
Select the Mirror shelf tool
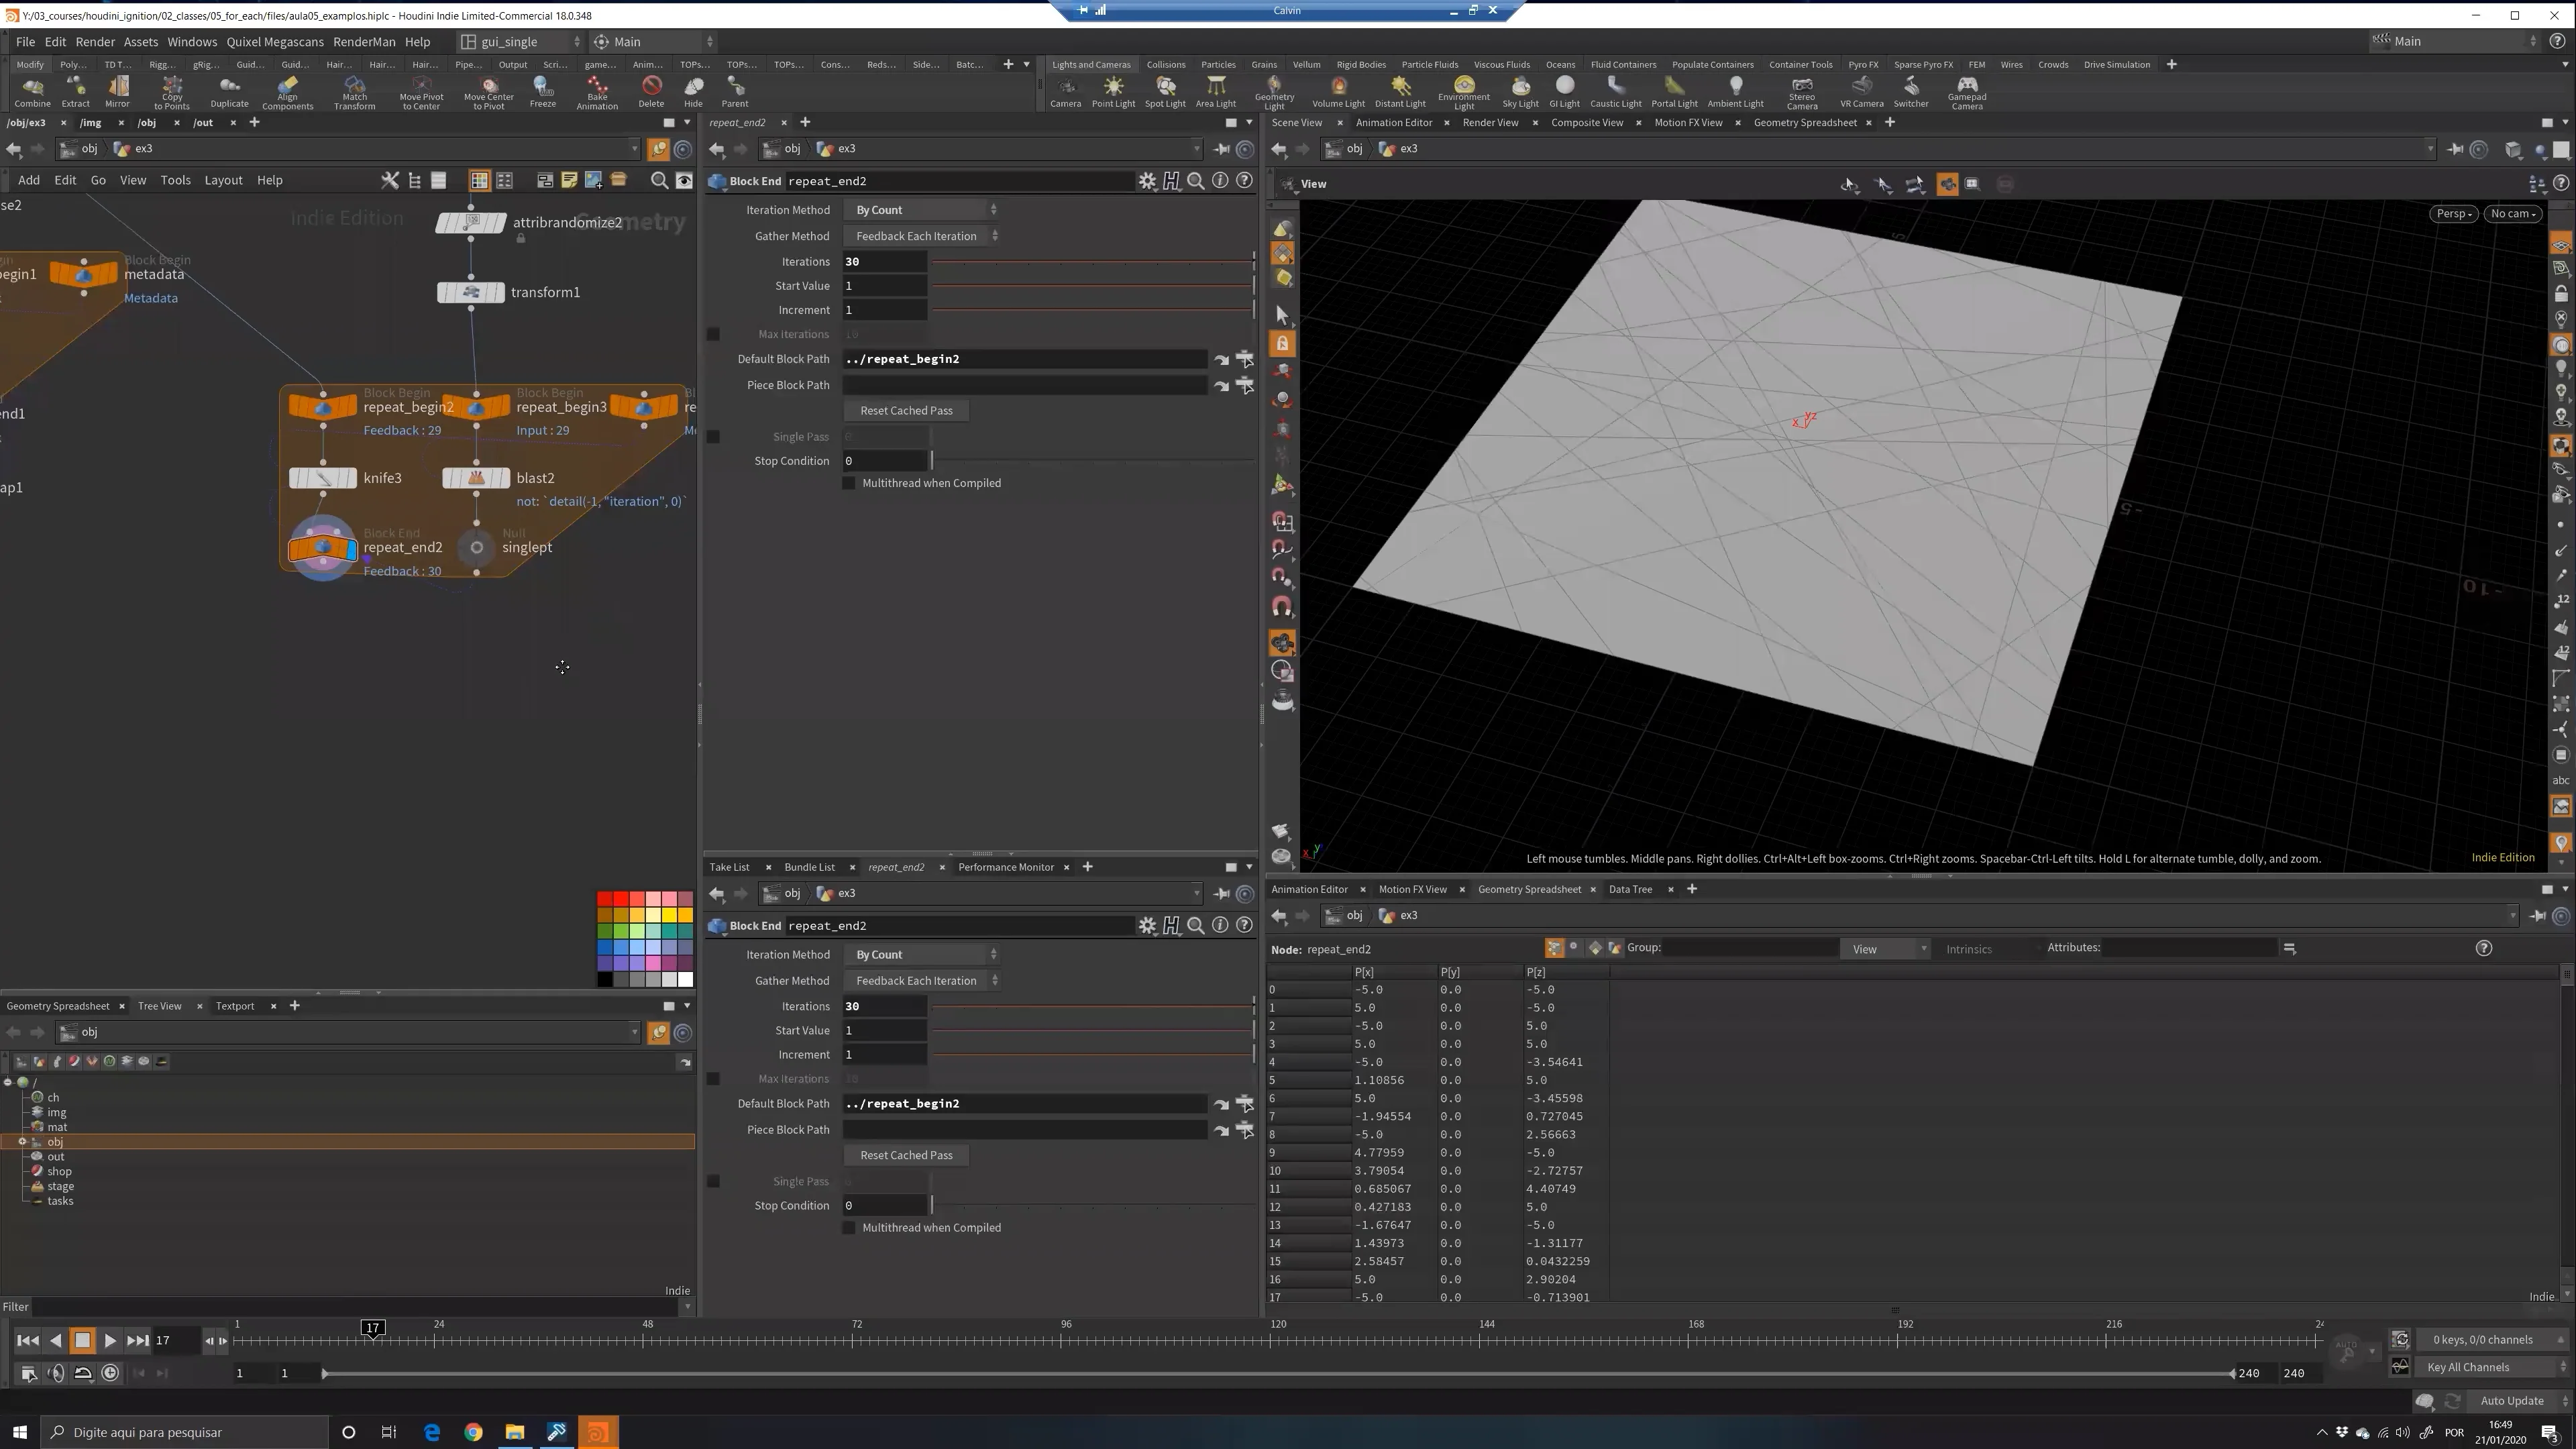117,91
